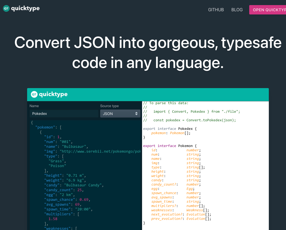Click the 'Source type' label

pos(110,106)
